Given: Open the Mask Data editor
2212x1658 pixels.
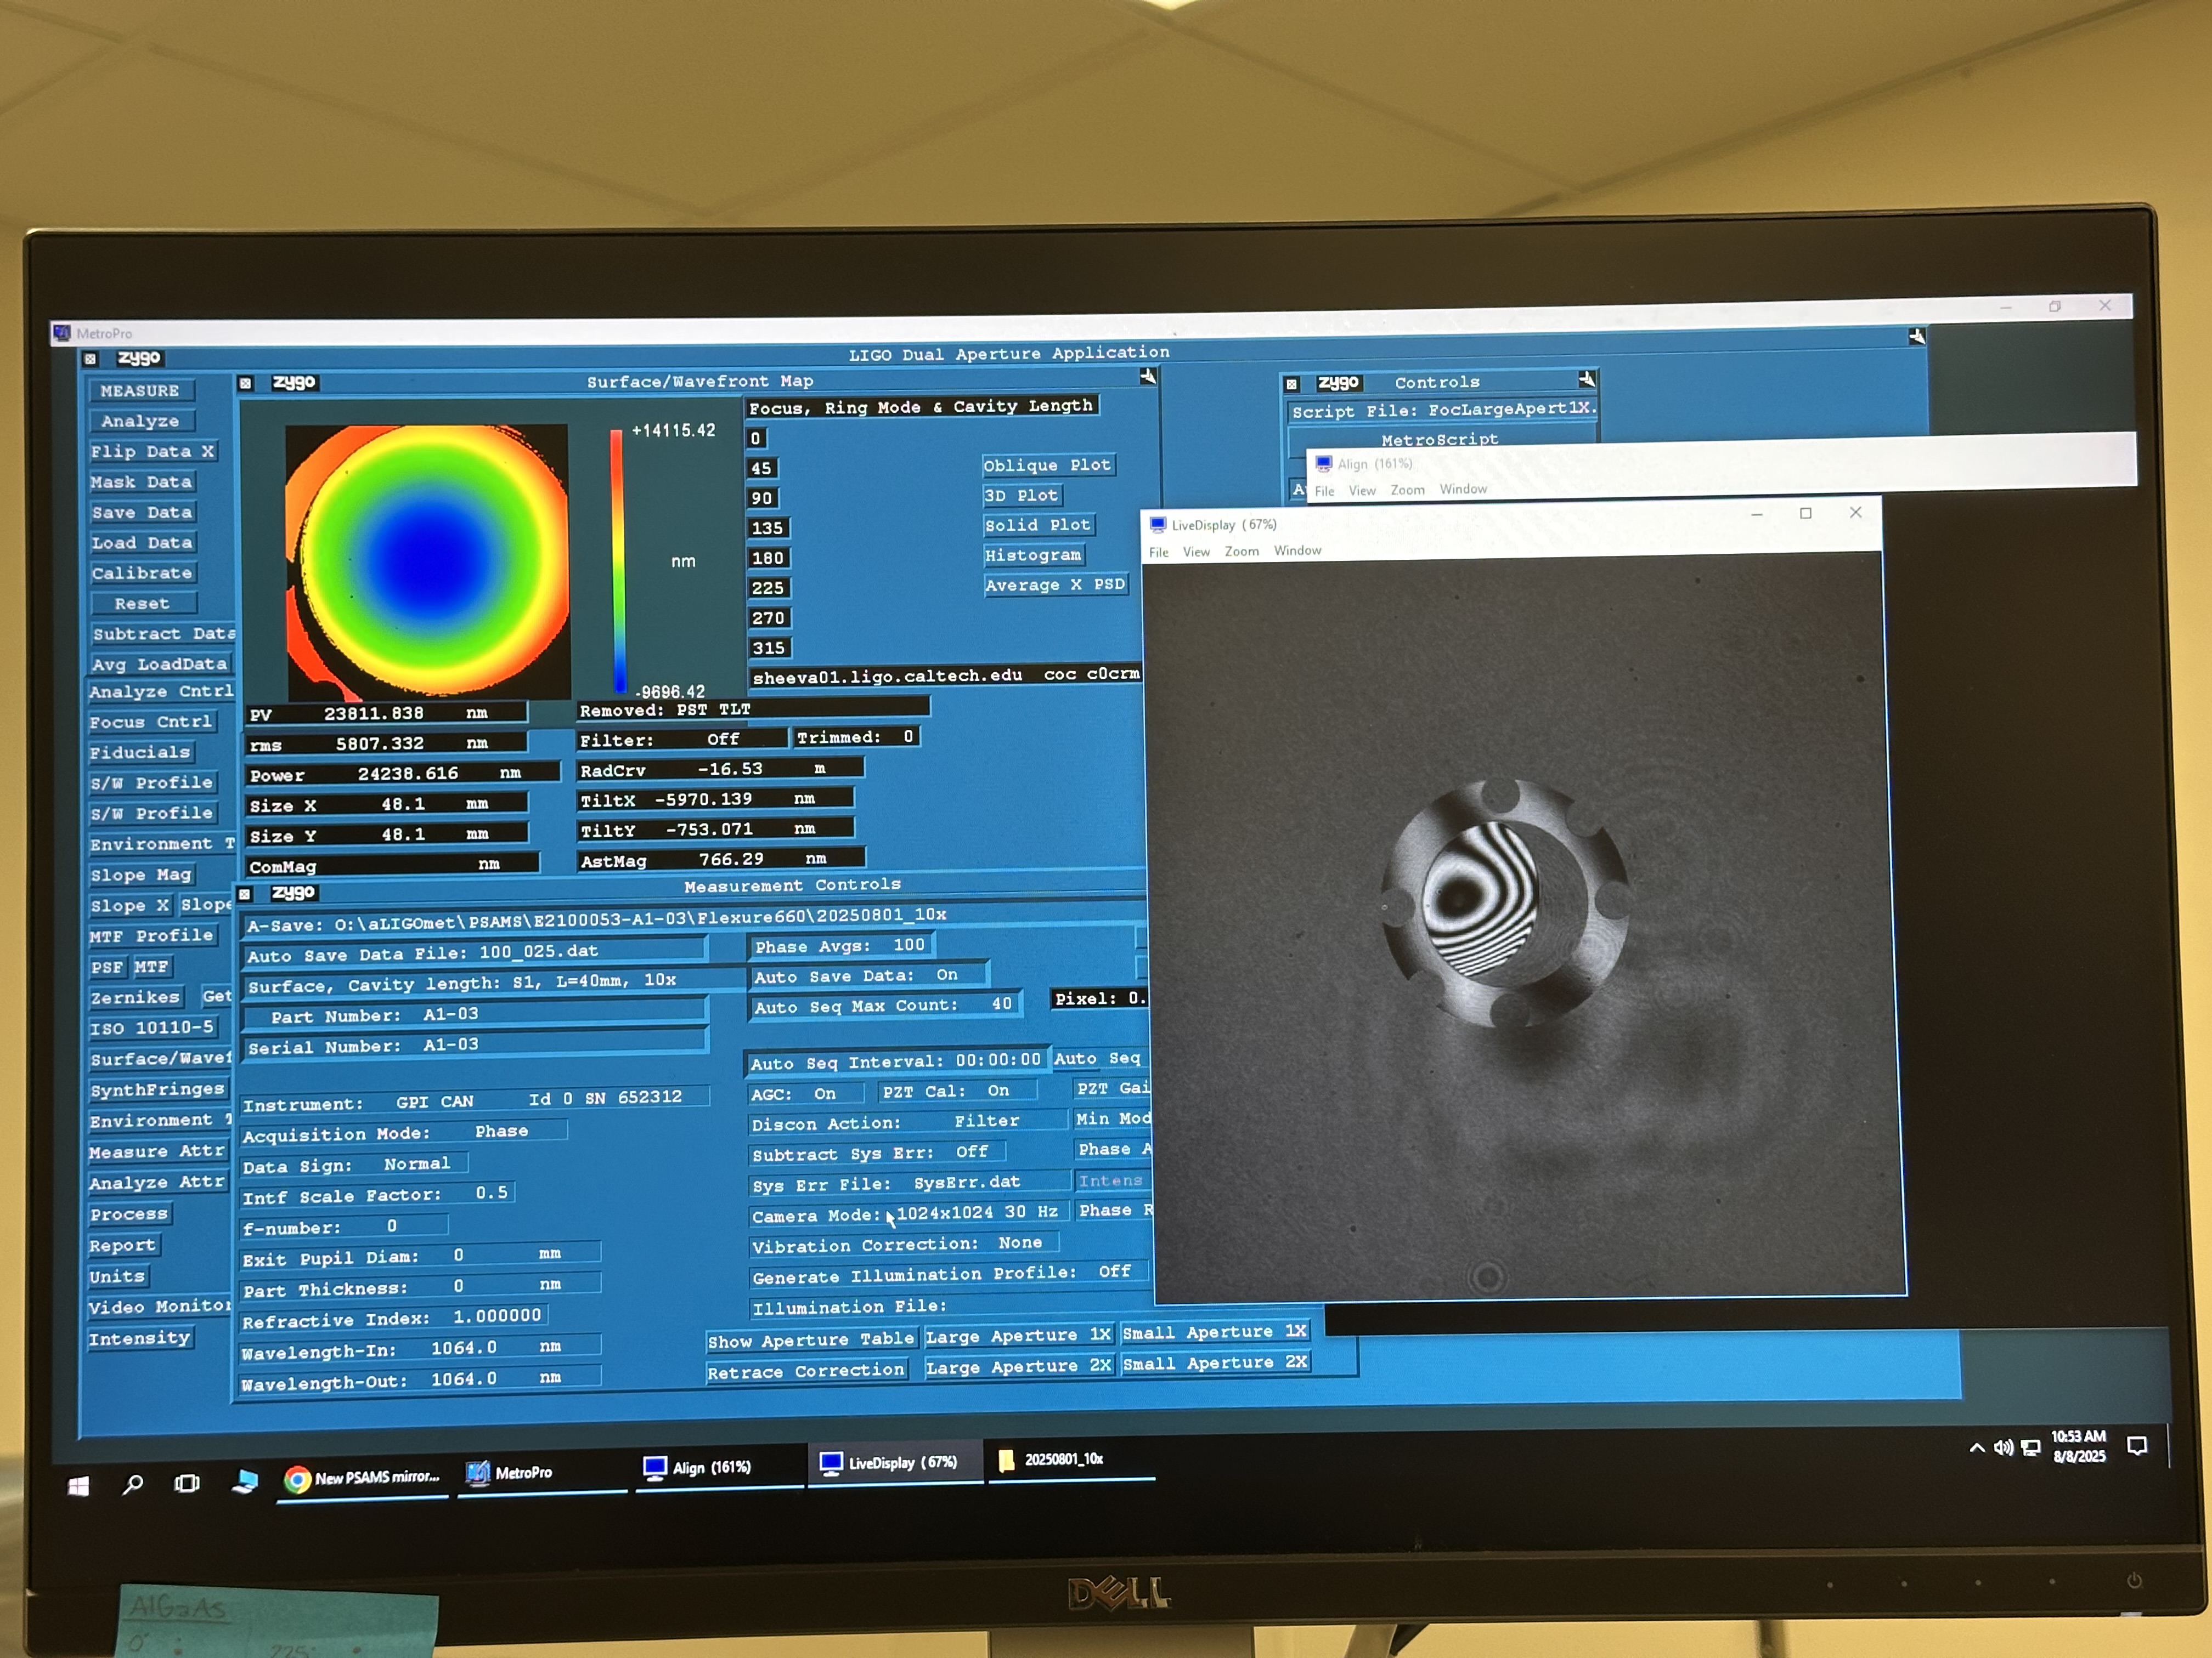Looking at the screenshot, I should pos(142,482).
